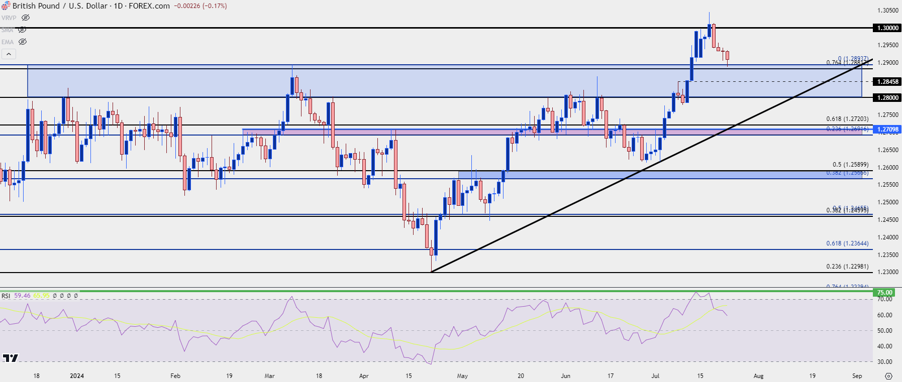Click the 1.29500 price scale value
This screenshot has height=382, width=902.
(x=888, y=45)
